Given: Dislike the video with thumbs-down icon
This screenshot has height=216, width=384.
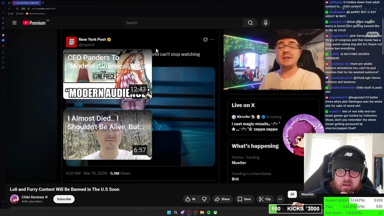Looking at the screenshot, I should pos(204,199).
